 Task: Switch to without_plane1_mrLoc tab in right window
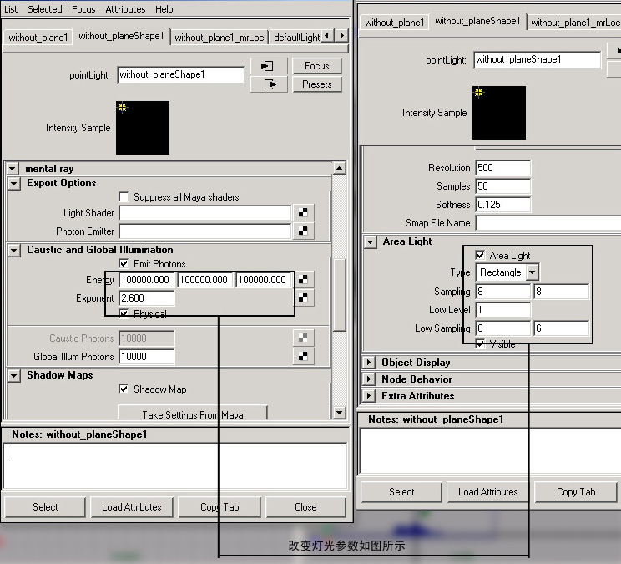point(574,23)
